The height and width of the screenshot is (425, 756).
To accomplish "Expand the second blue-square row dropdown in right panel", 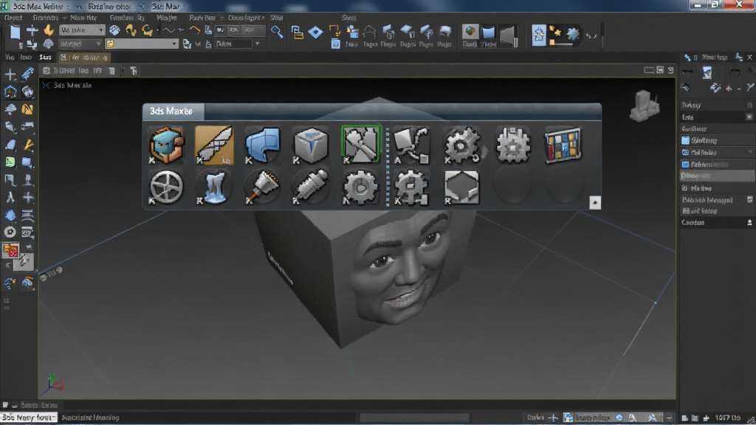I will coord(750,152).
